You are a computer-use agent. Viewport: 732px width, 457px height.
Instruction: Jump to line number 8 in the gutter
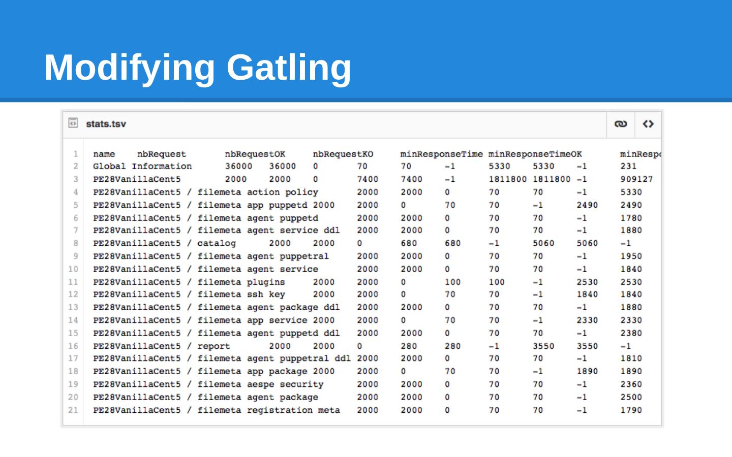click(75, 243)
